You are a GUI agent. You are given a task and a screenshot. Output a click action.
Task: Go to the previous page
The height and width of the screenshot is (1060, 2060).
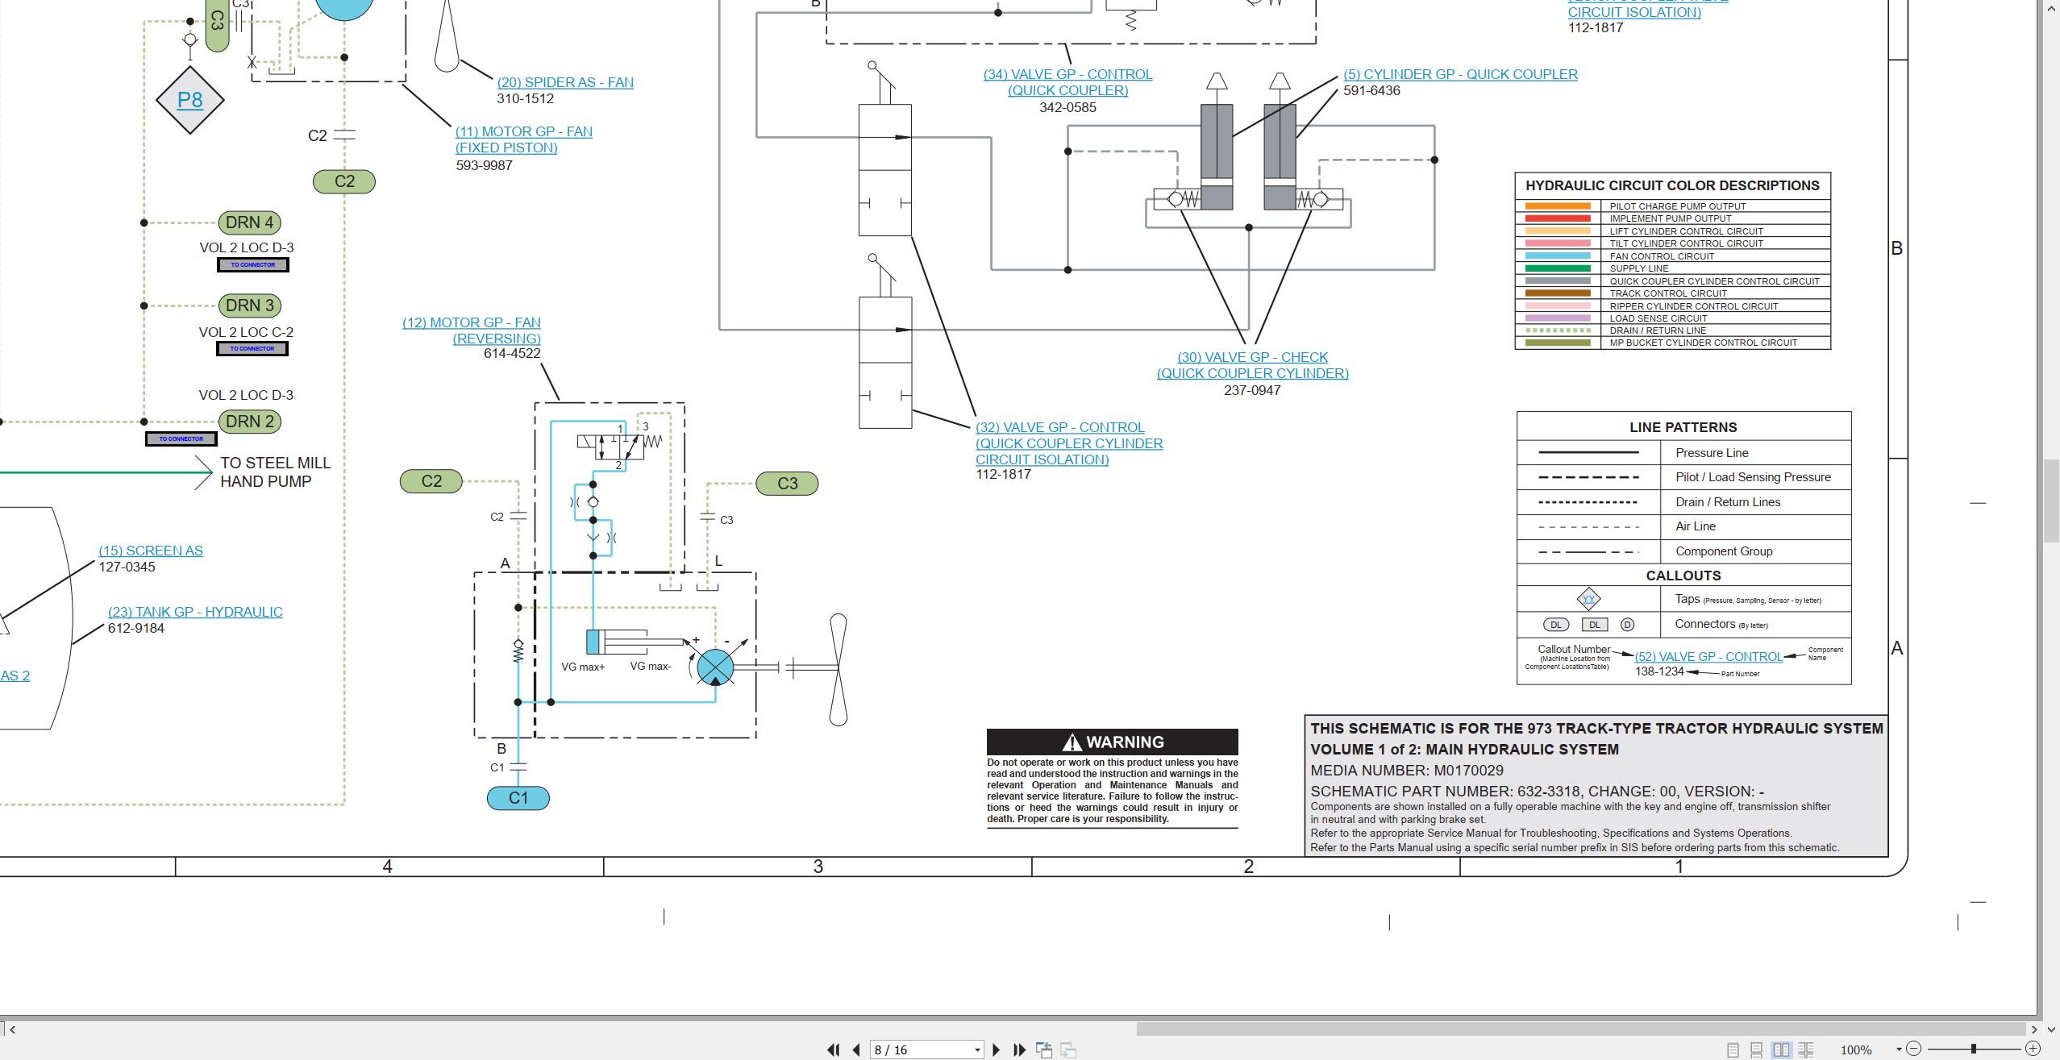point(856,1050)
